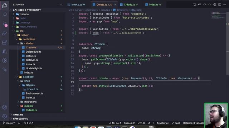
Task: Open the Accounts menu icon
Action: pos(5,107)
